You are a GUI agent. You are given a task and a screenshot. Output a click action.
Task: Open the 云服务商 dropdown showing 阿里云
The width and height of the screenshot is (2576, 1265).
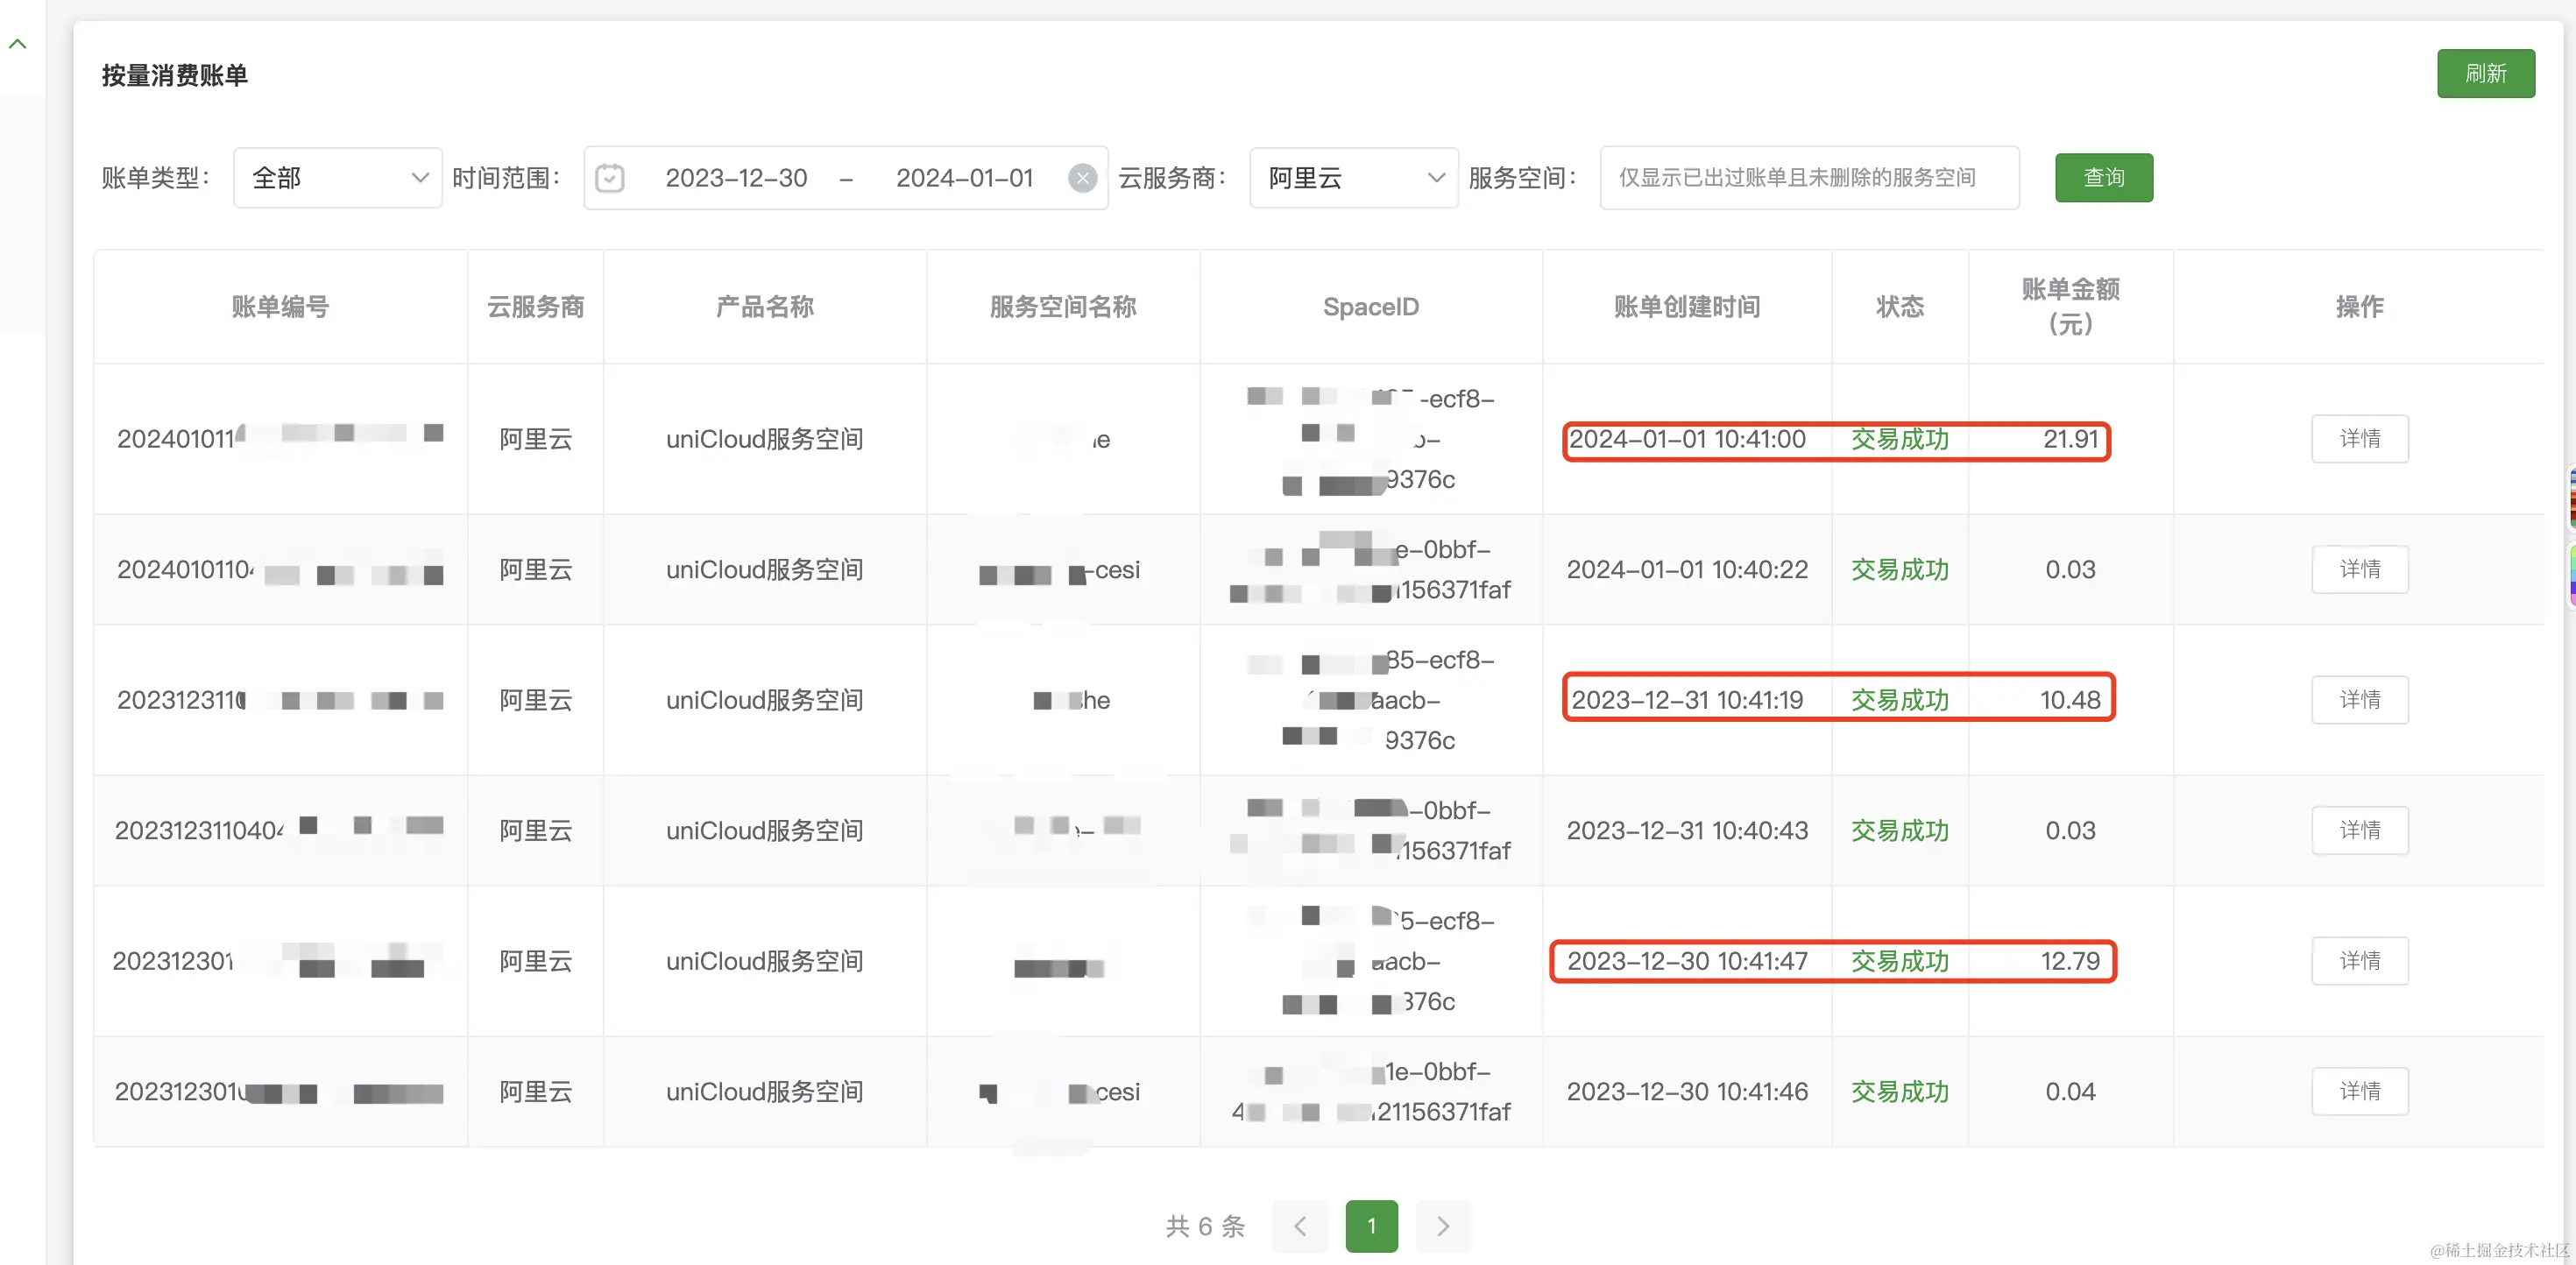point(1352,177)
